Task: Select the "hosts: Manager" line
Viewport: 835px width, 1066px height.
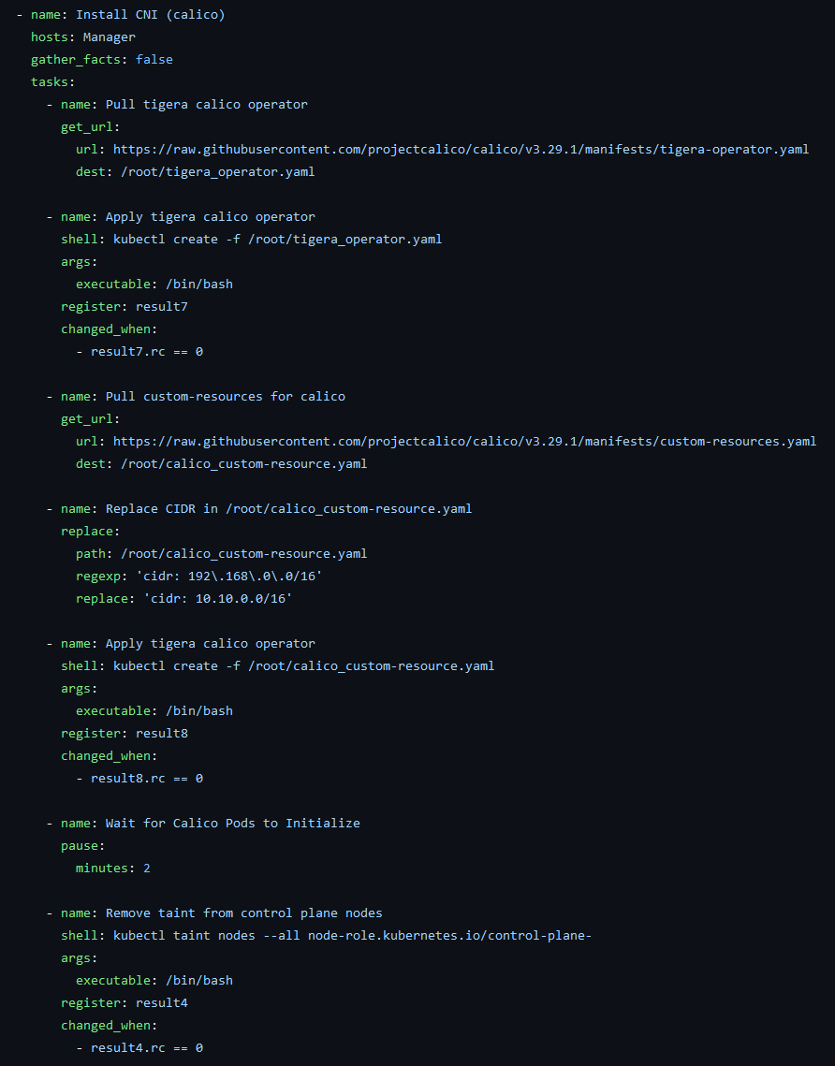Action: coord(82,37)
